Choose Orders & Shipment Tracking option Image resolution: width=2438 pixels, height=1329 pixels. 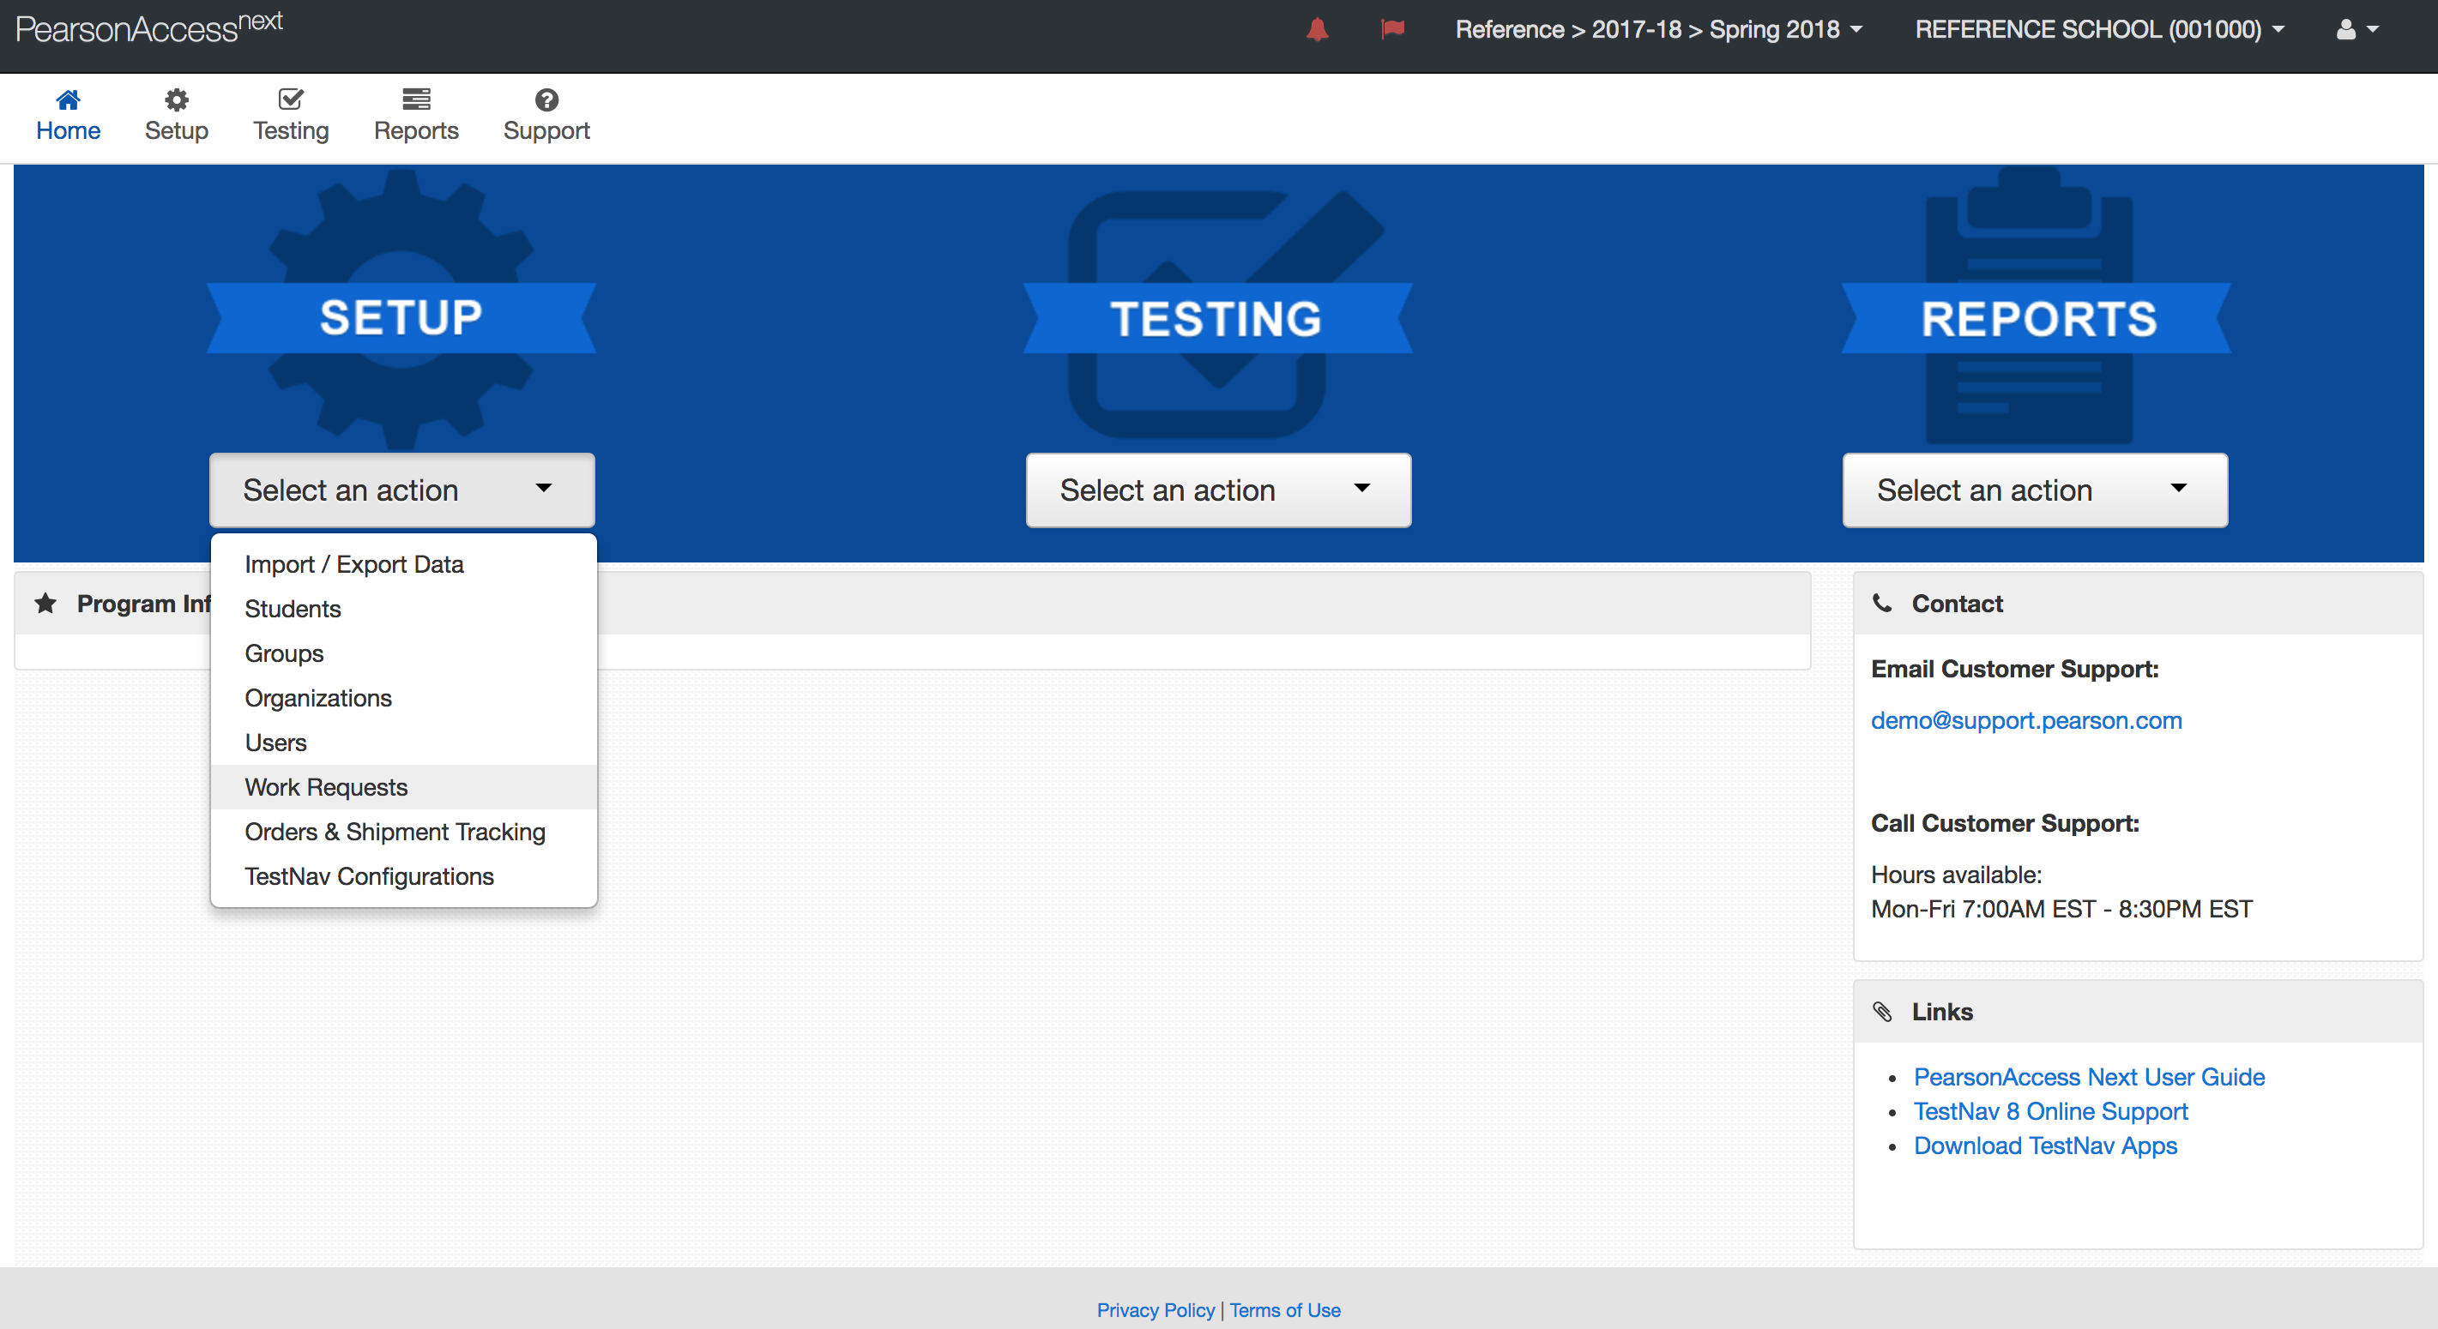tap(395, 833)
